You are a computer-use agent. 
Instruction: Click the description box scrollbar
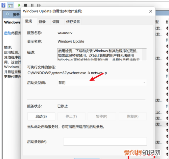pos(144,54)
